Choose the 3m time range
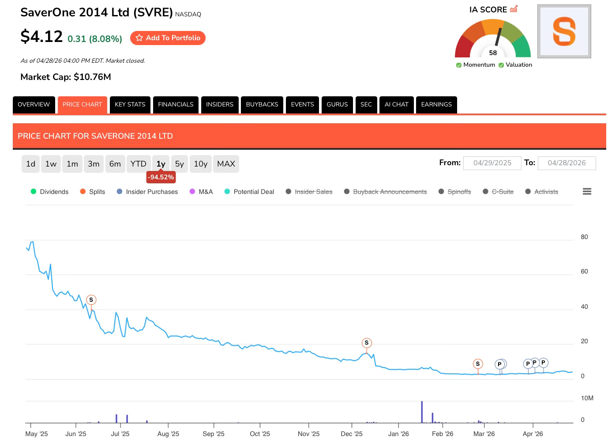The image size is (608, 440). point(94,164)
